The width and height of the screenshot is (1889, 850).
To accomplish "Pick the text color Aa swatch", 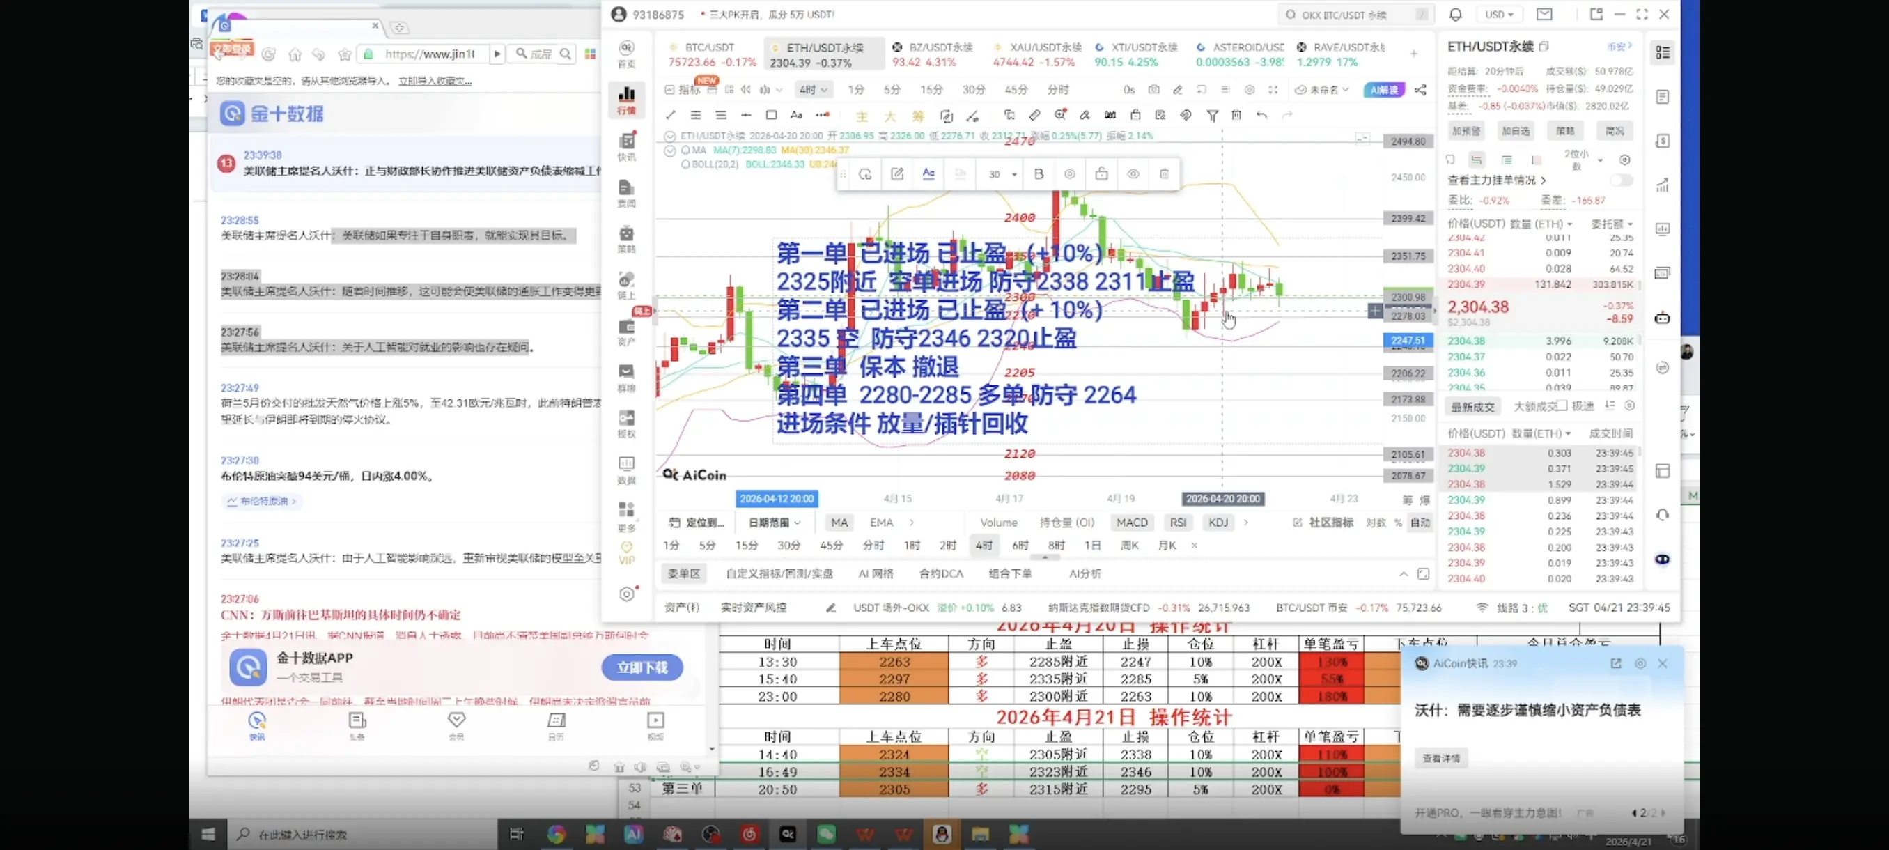I will pyautogui.click(x=928, y=173).
